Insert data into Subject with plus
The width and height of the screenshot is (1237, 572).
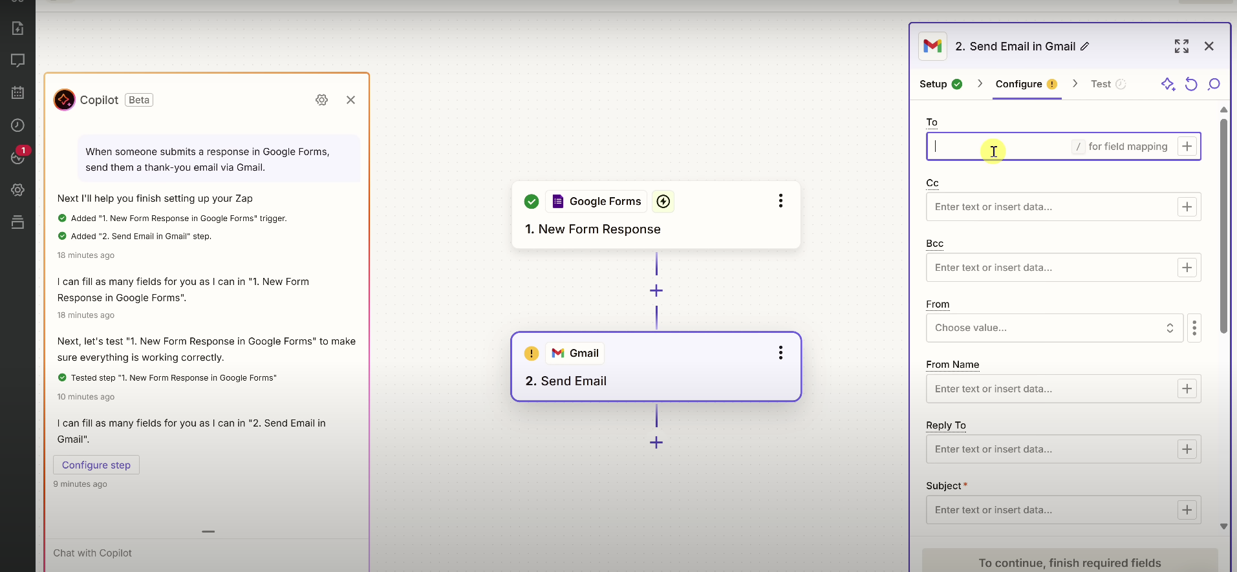[1187, 510]
